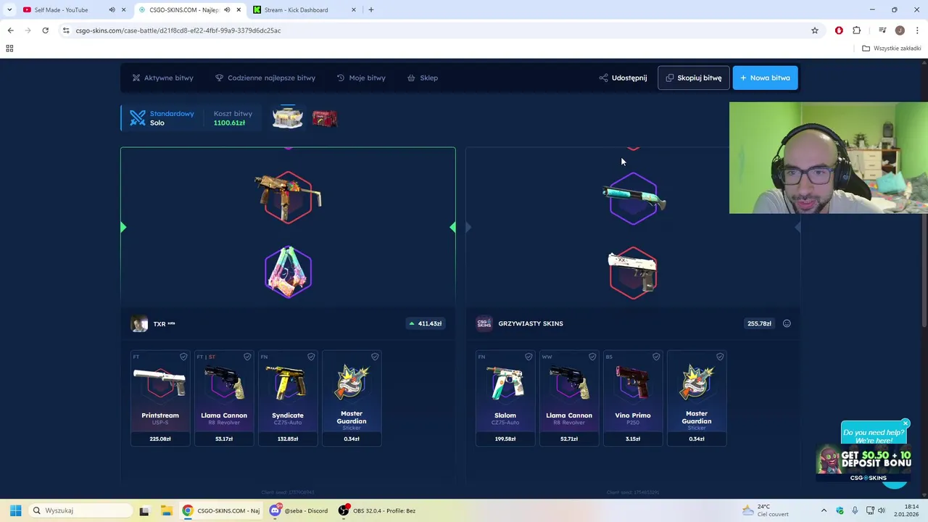The width and height of the screenshot is (928, 522).
Task: Open Aktywne bitwy menu item
Action: click(162, 78)
